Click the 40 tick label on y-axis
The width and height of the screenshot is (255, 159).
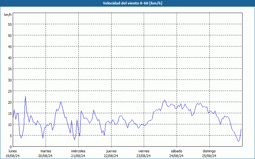pyautogui.click(x=10, y=58)
